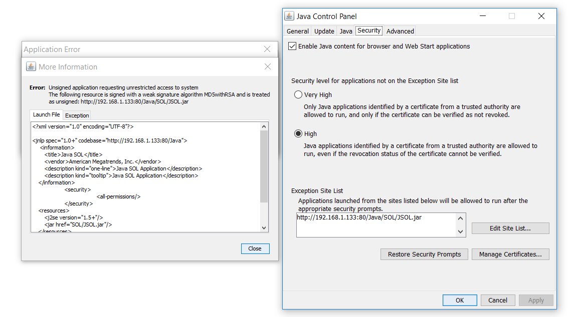This screenshot has width=572, height=317.
Task: Click Restore Security Prompts
Action: (424, 254)
